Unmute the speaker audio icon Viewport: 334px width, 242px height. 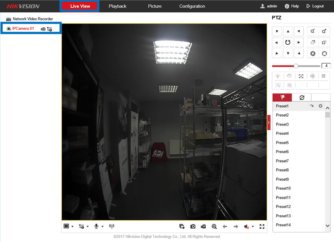[247, 226]
